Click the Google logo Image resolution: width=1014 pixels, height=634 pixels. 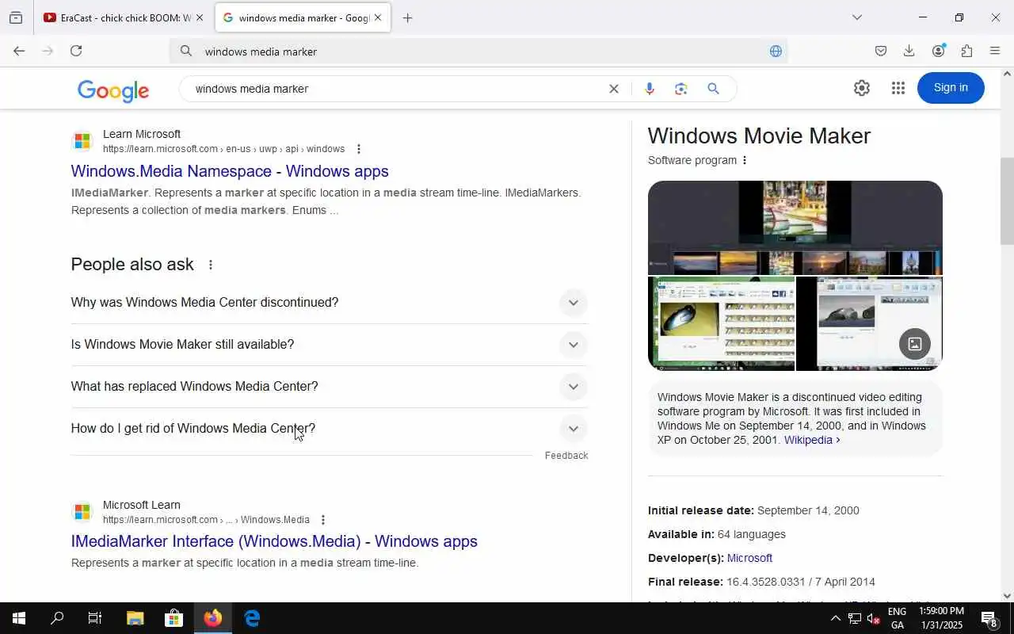point(113,90)
